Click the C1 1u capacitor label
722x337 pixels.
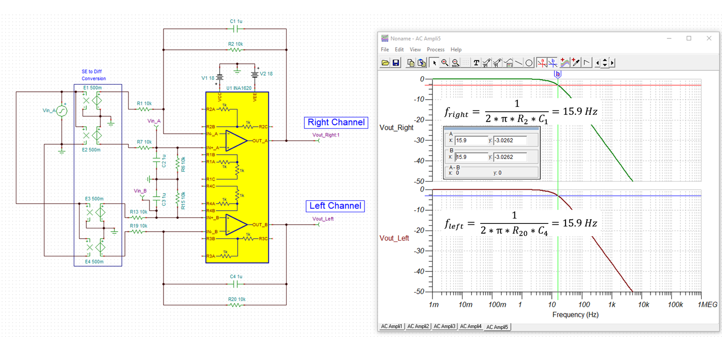click(x=236, y=21)
